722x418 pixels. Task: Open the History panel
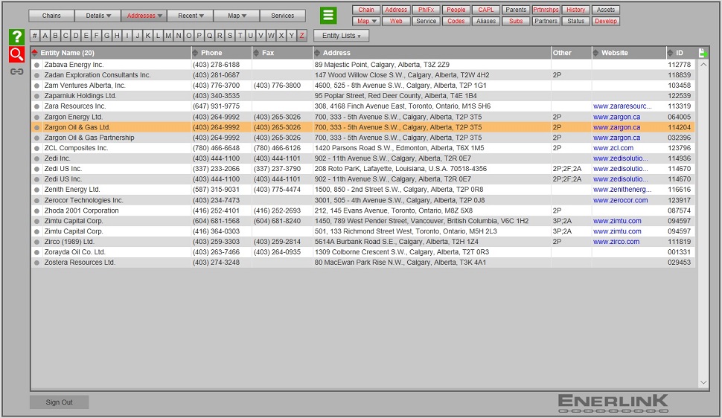(x=576, y=10)
